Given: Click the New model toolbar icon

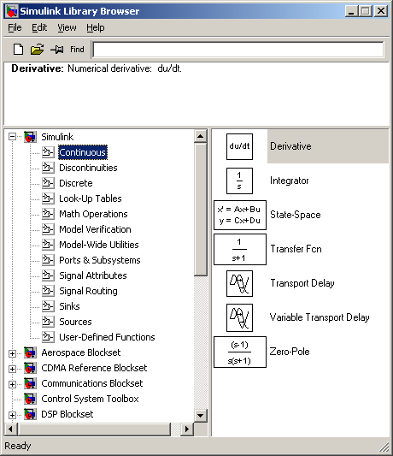Looking at the screenshot, I should pyautogui.click(x=18, y=50).
